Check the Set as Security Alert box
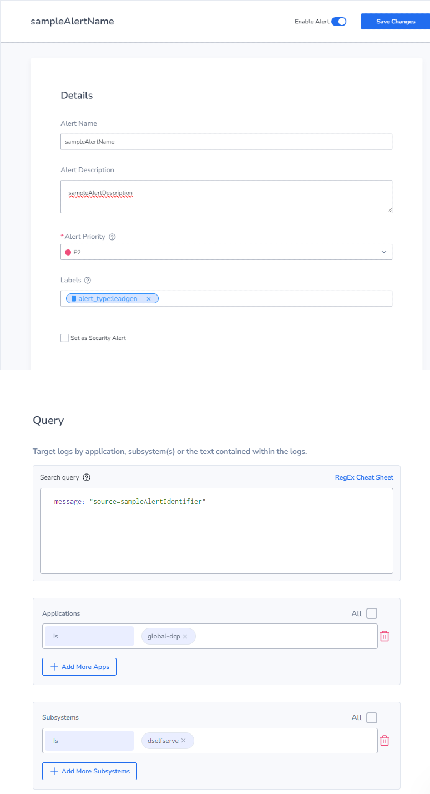The width and height of the screenshot is (430, 794). point(64,338)
